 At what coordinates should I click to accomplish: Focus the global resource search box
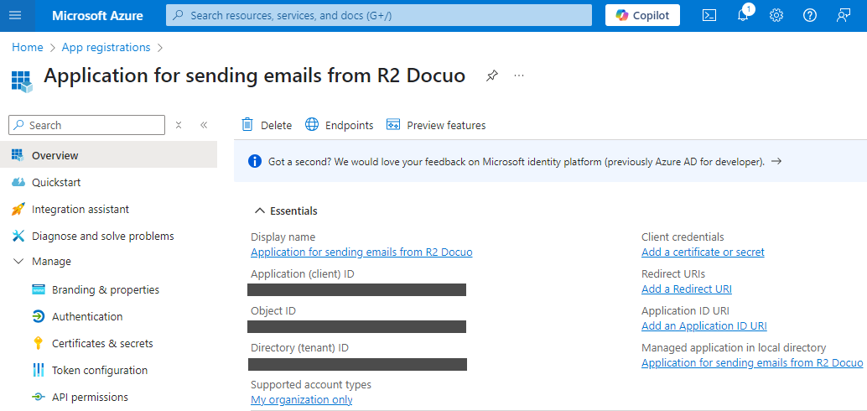[x=379, y=15]
